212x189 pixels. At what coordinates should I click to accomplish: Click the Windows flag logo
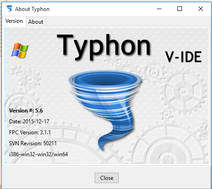click(x=20, y=51)
